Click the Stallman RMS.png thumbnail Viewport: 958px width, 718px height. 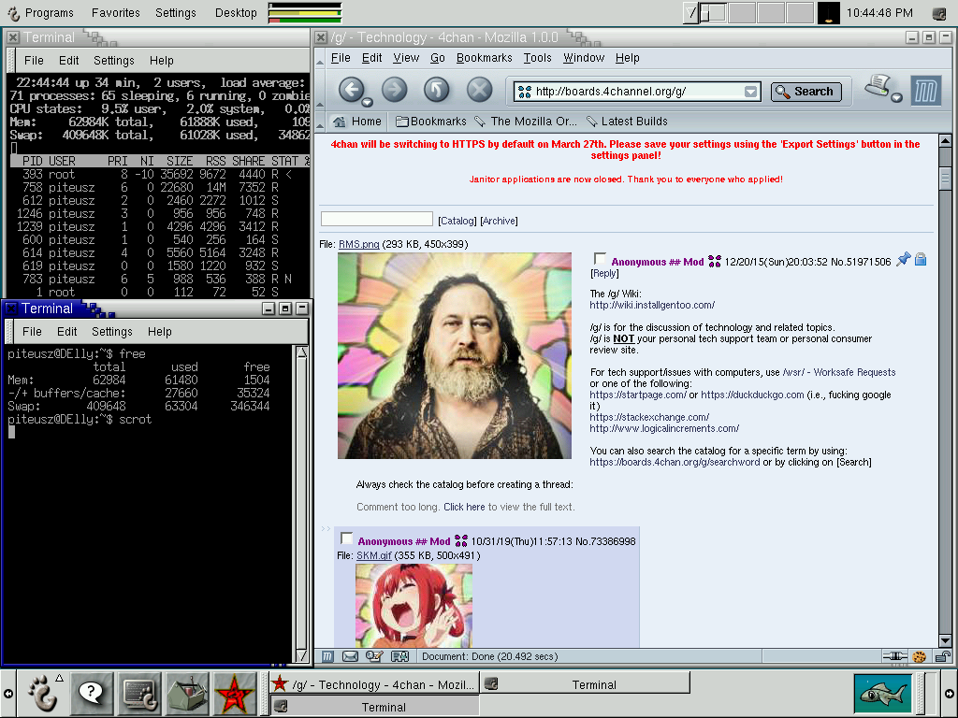coord(455,356)
